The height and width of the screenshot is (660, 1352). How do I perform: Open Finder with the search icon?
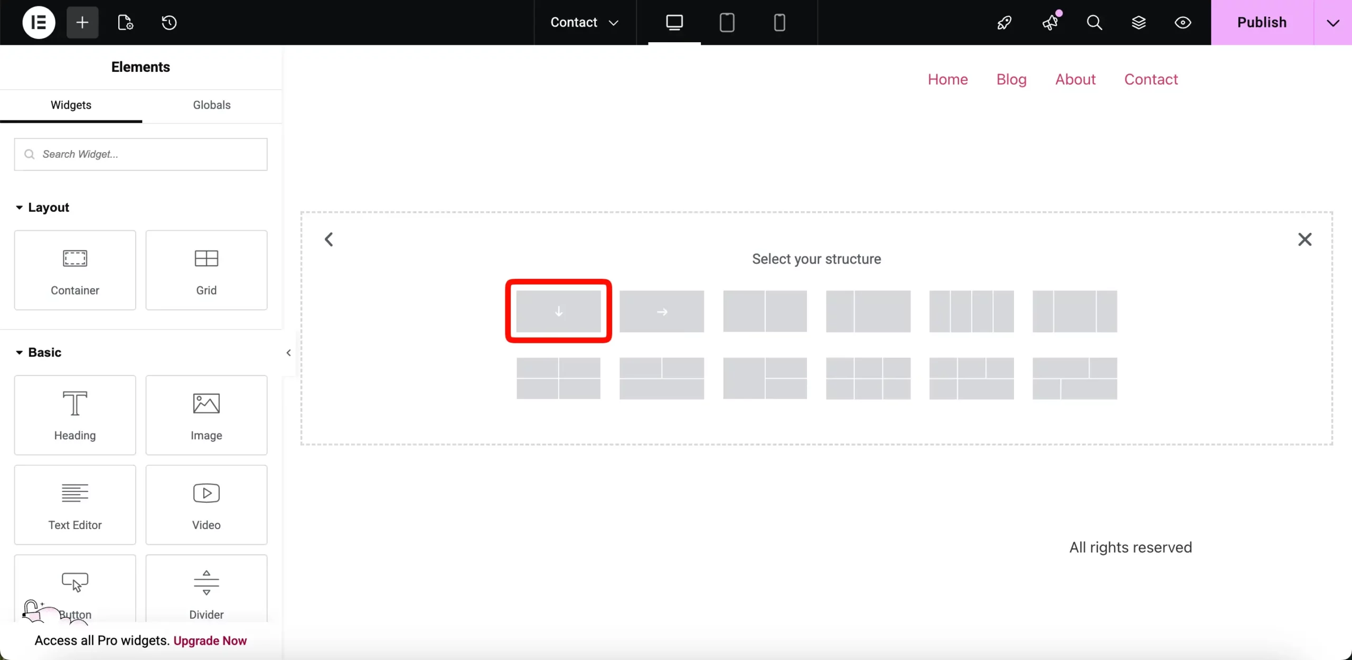point(1094,22)
